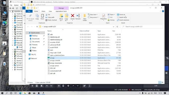This screenshot has width=169, height=95.
Task: Select the scrcpy application file
Action: tap(84, 58)
